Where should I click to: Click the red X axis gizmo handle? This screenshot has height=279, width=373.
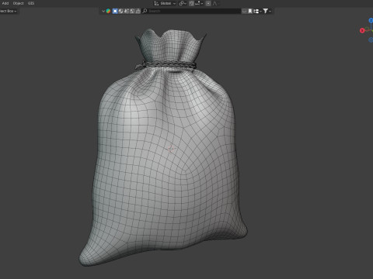pos(362,30)
